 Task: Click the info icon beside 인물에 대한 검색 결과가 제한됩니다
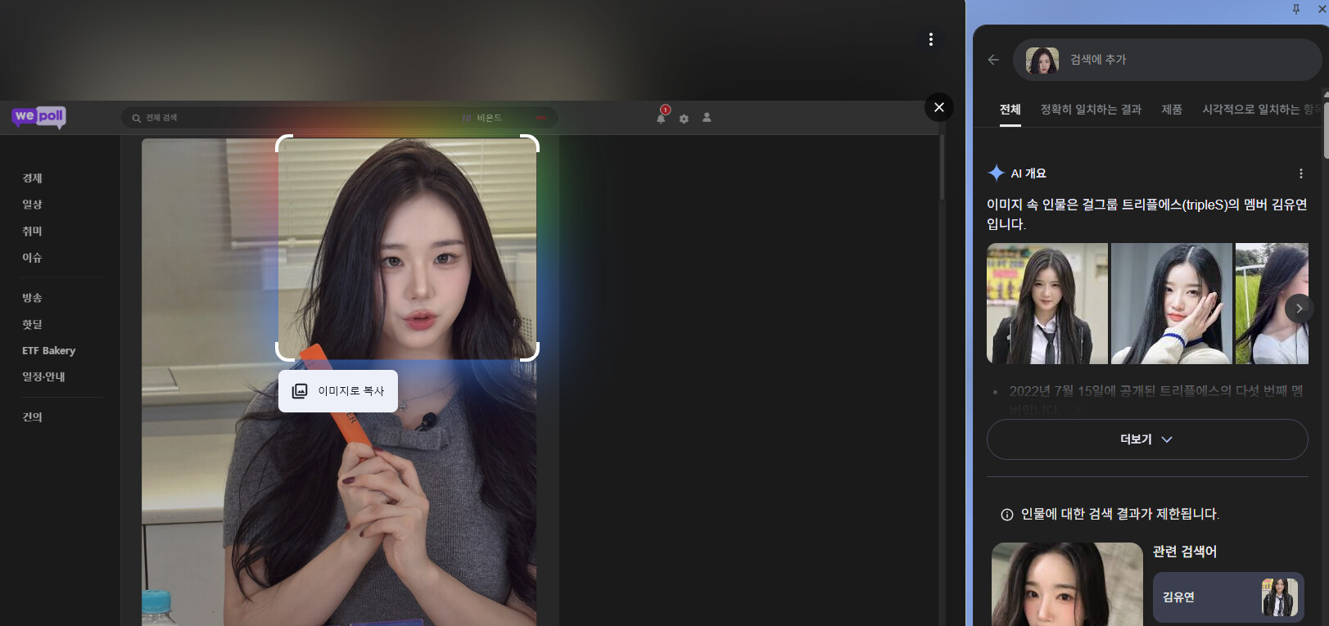tap(1007, 515)
